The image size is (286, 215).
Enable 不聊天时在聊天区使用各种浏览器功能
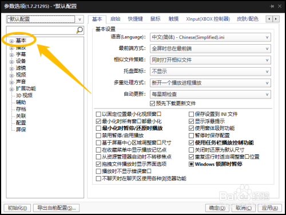tap(98, 178)
